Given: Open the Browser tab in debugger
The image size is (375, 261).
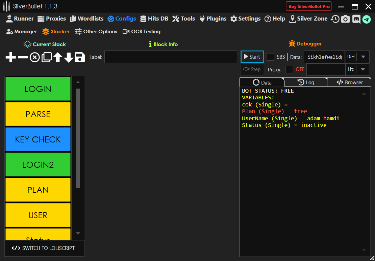Looking at the screenshot, I should [349, 83].
